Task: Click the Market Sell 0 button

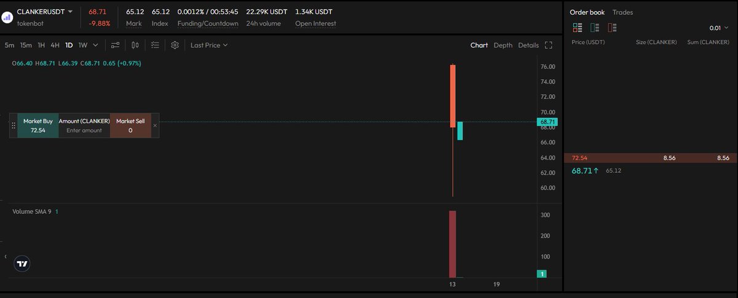Action: [x=130, y=125]
